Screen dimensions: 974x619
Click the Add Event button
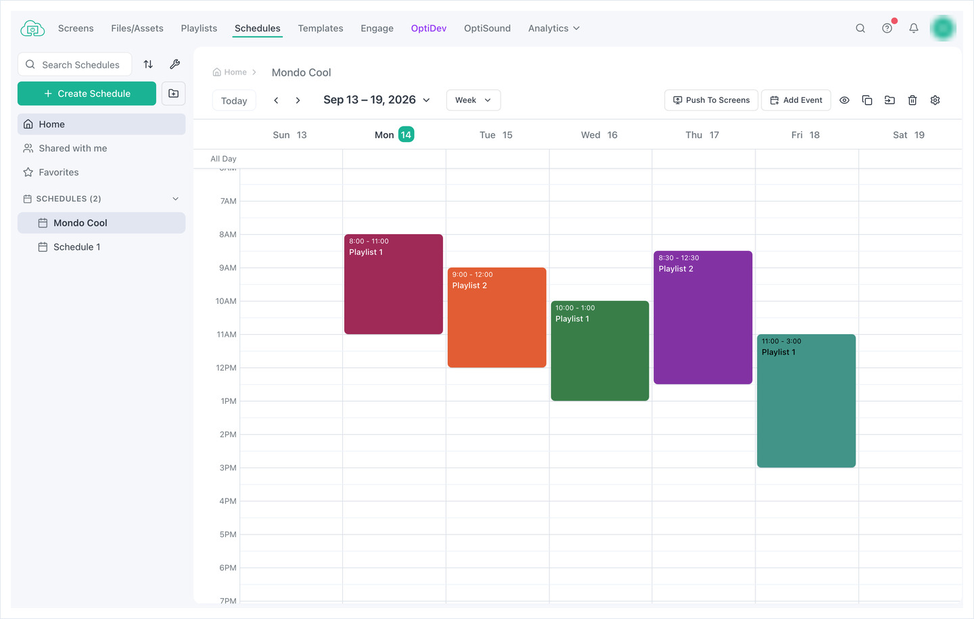[x=796, y=100]
